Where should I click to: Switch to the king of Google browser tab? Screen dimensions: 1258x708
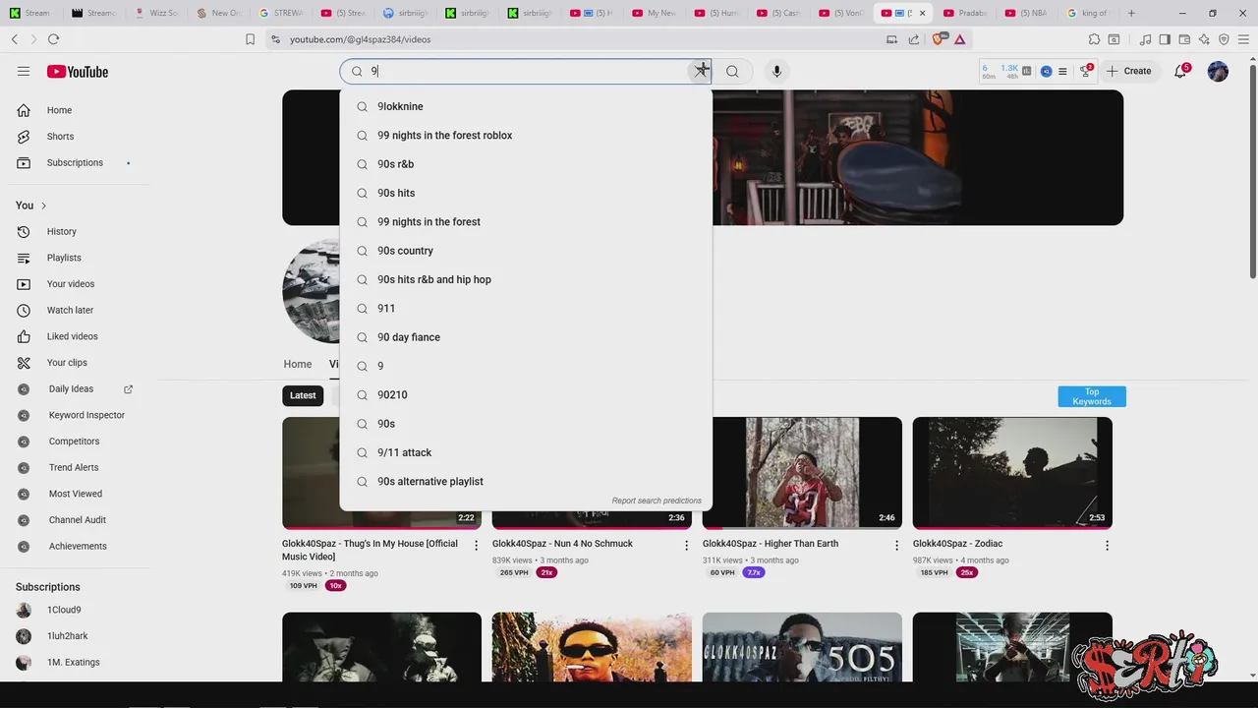(x=1086, y=13)
